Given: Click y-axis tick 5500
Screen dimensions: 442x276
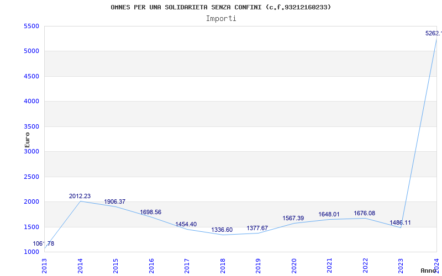Looking at the screenshot, I should tap(31, 26).
